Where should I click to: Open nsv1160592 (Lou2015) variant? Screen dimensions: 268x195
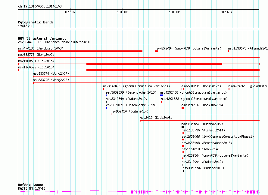(x=36, y=67)
